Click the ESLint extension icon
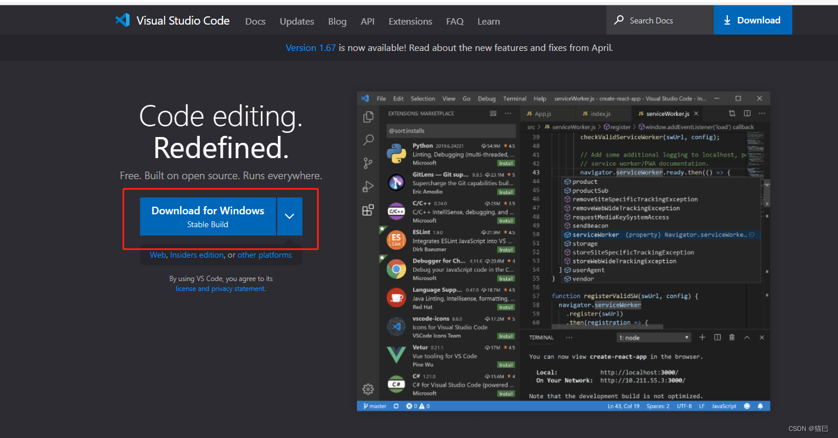The height and width of the screenshot is (438, 838). point(397,240)
